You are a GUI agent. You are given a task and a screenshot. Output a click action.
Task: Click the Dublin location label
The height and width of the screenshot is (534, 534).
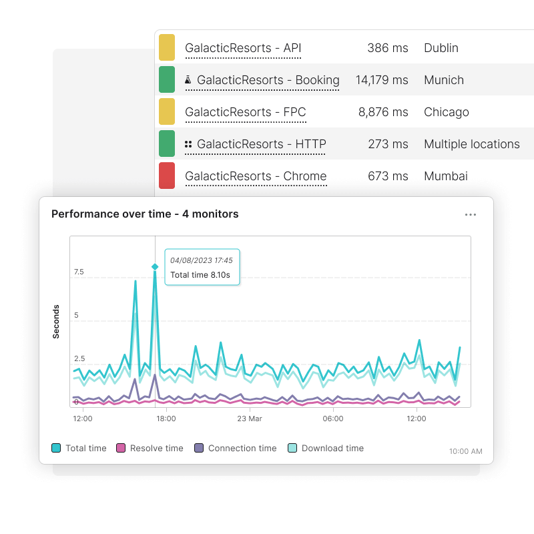(x=441, y=47)
